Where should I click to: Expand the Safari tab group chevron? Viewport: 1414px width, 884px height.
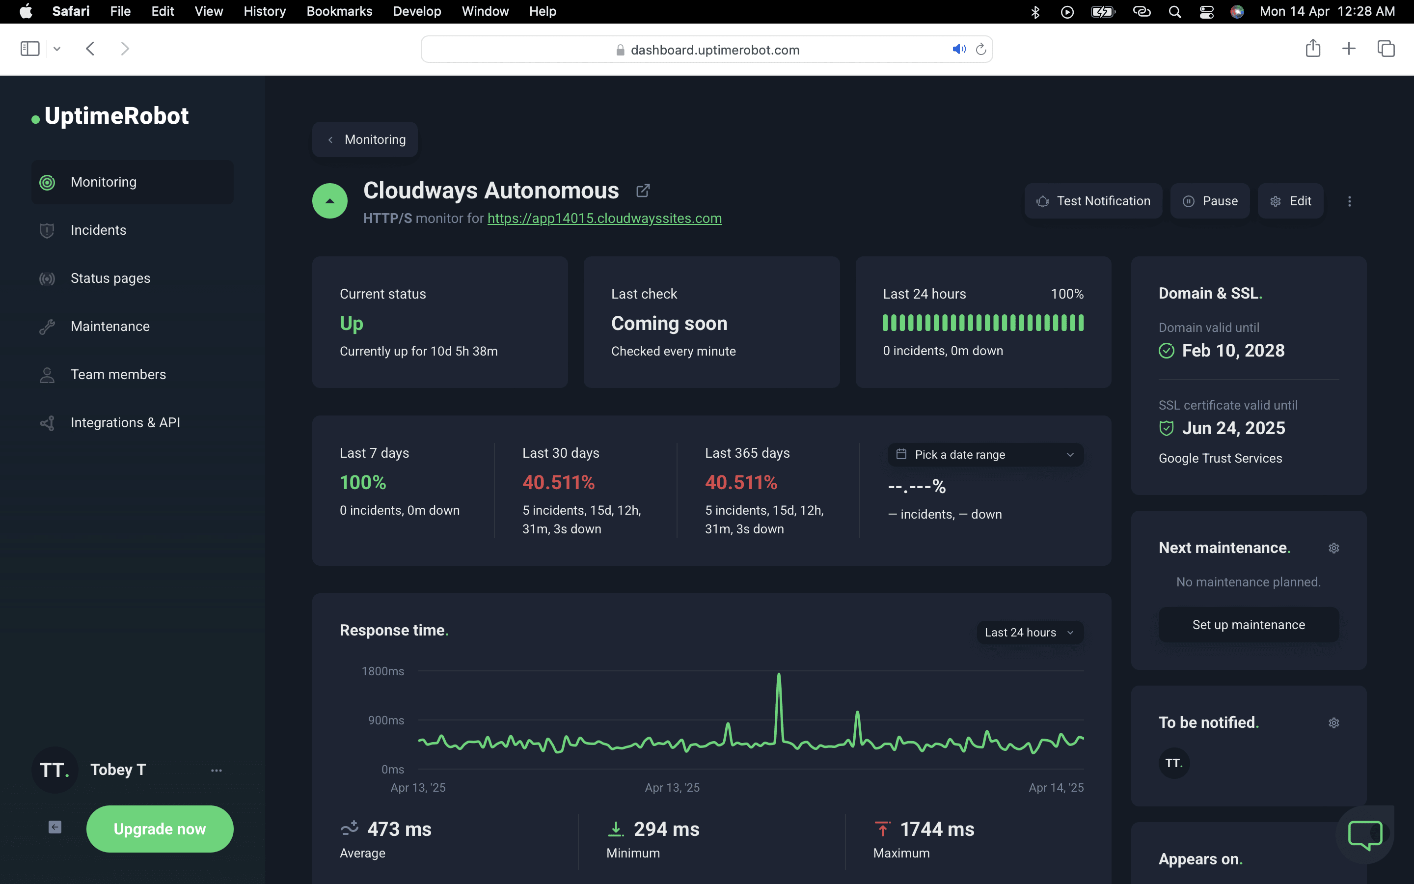pos(56,49)
